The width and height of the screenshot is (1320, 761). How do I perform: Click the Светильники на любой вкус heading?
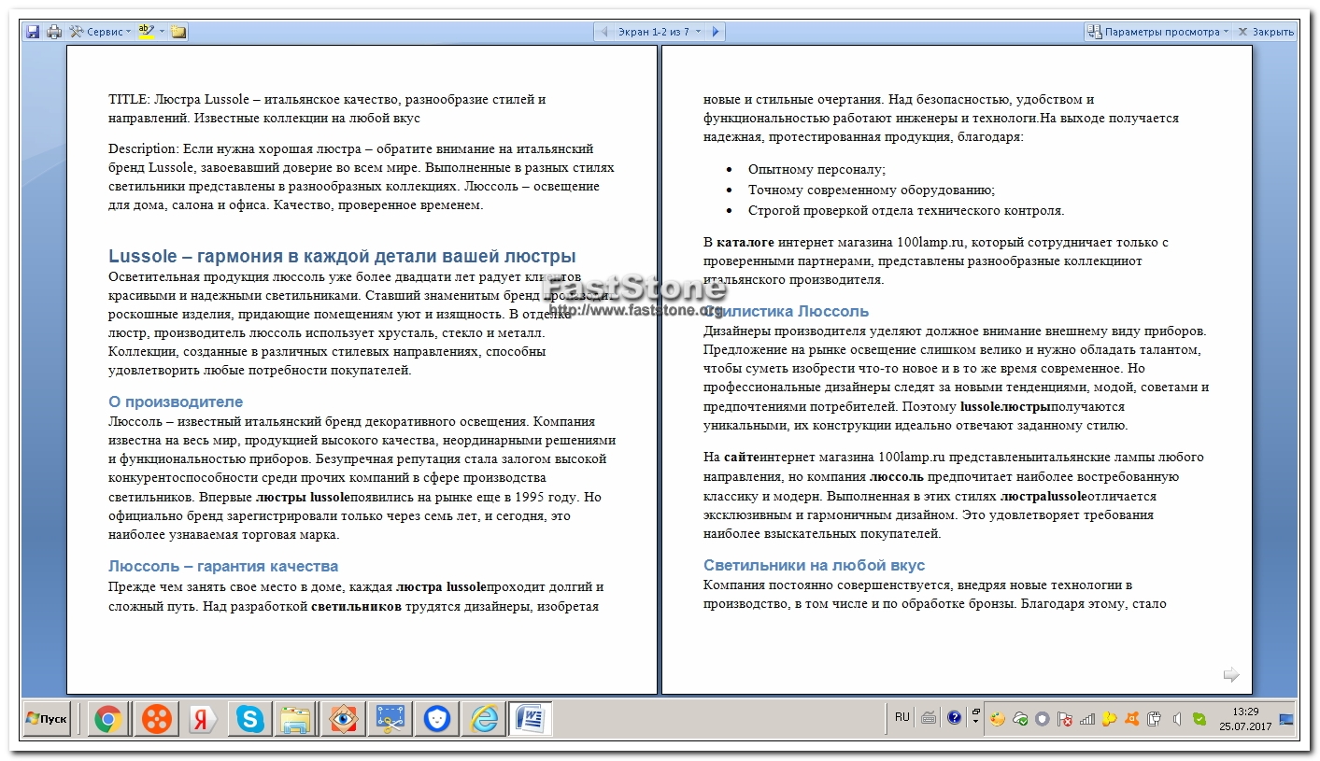point(814,565)
